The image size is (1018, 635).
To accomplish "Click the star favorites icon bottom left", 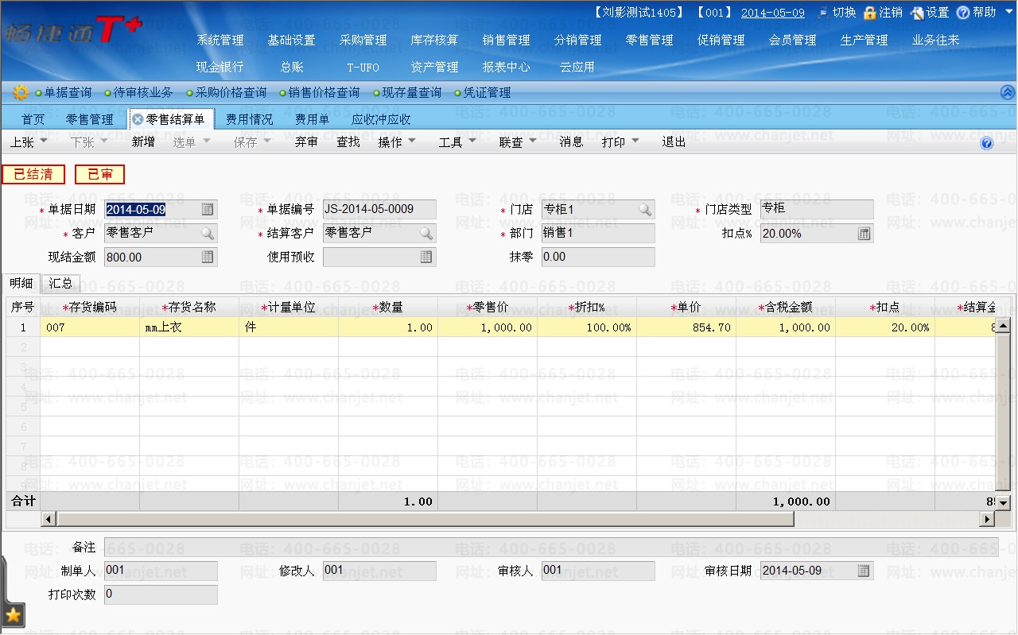I will [x=14, y=614].
